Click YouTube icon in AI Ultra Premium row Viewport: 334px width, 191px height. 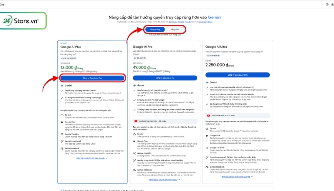208,115
